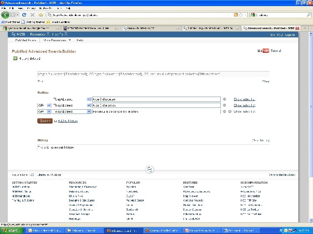Open third row Title/Abstract field dropdown

click(x=89, y=111)
